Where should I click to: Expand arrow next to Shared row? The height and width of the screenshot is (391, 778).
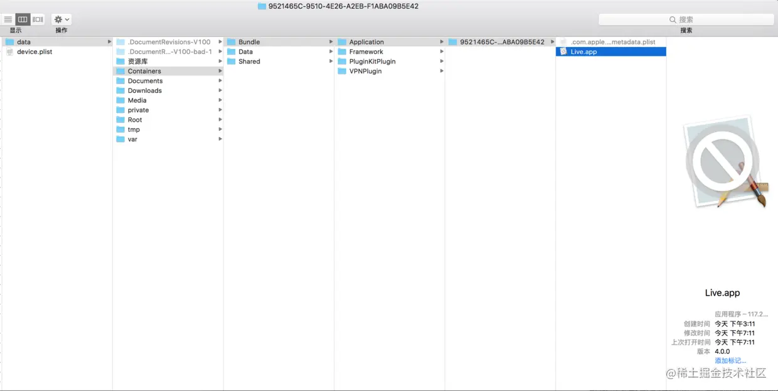[x=331, y=62]
